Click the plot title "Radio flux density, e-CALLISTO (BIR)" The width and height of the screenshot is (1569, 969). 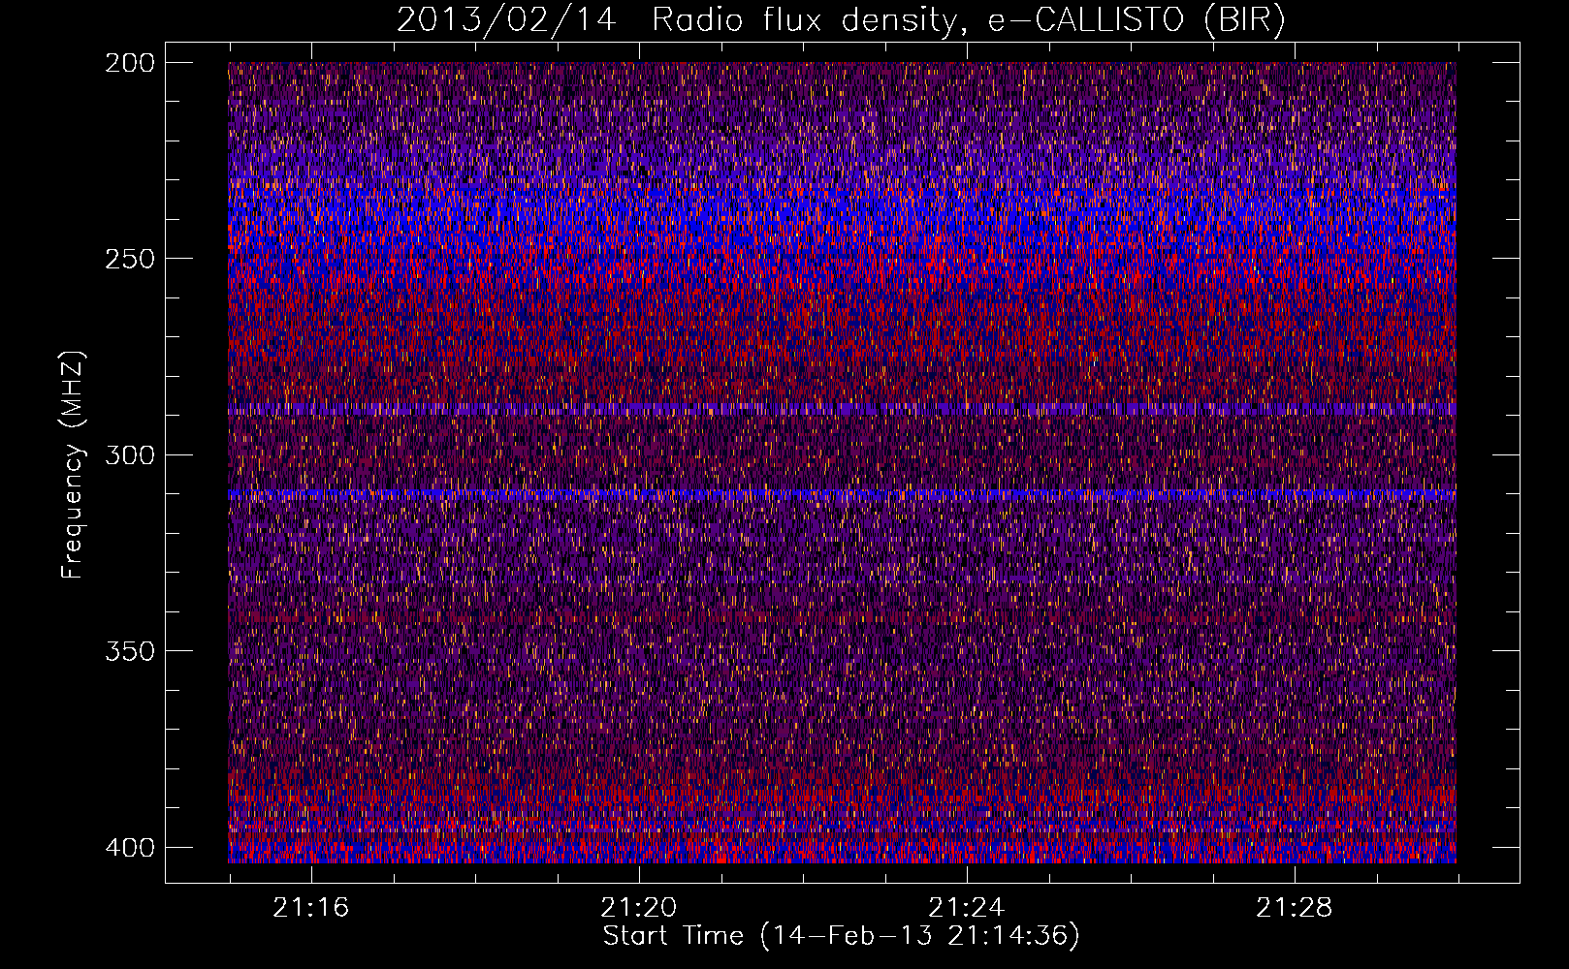point(968,21)
